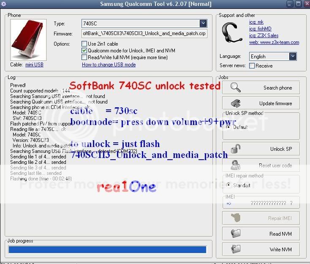Viewport: 310px width, 264px height.
Task: Select the Default unlock SP method
Action: [x=229, y=127]
